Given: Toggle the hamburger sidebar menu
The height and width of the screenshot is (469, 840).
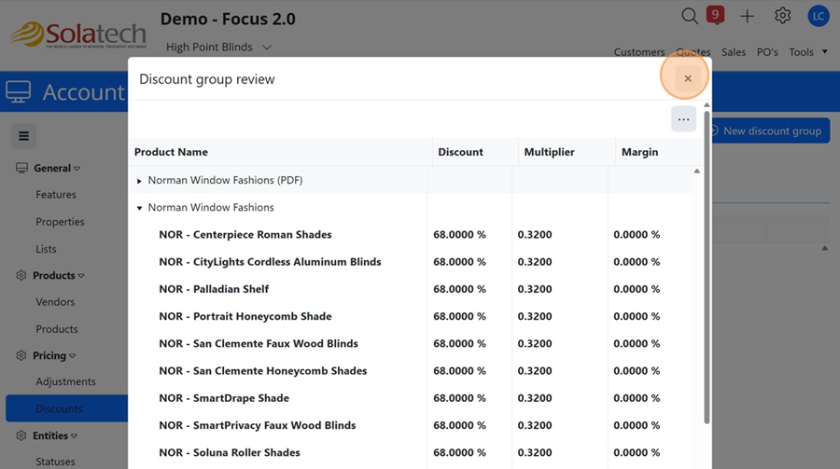Looking at the screenshot, I should (x=23, y=136).
